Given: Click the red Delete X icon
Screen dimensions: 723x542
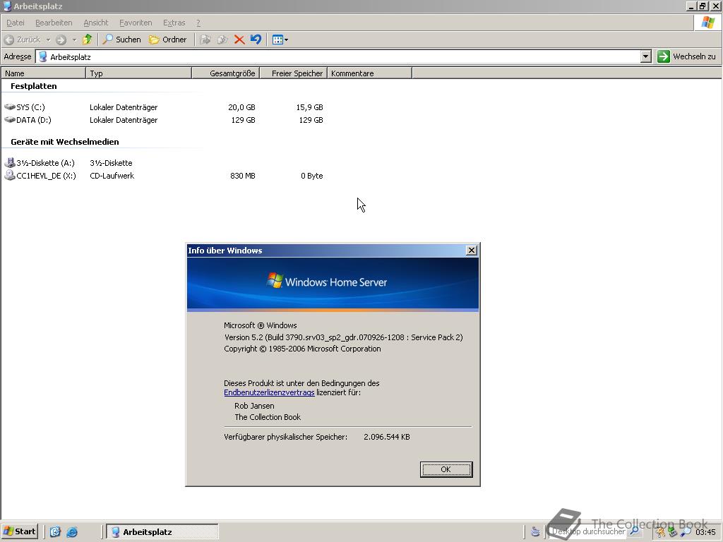Looking at the screenshot, I should (x=239, y=40).
